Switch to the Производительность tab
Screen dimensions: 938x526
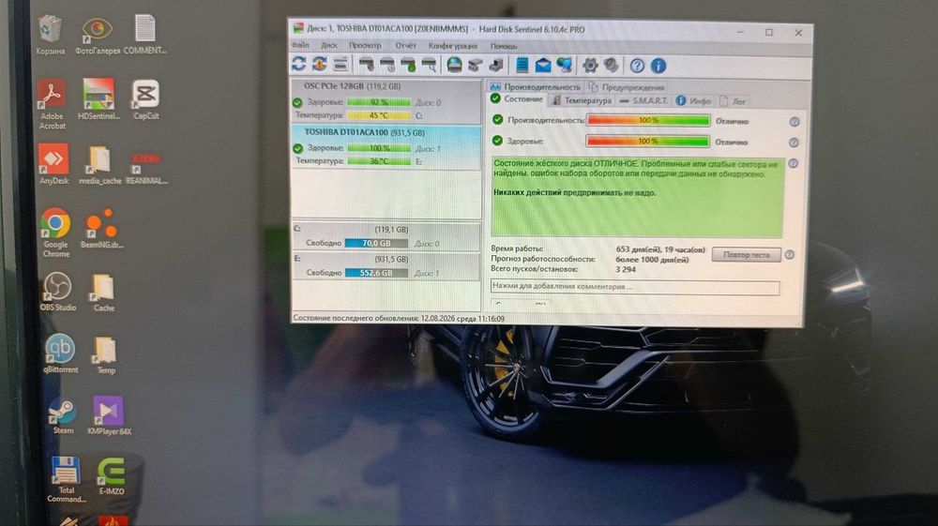click(x=536, y=87)
